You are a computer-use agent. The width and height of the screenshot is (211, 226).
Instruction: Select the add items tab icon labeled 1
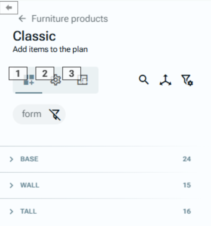point(29,80)
